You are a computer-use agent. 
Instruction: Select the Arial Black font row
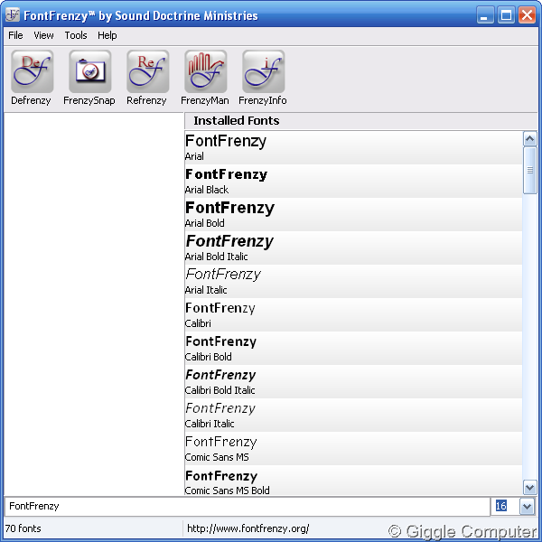point(353,182)
